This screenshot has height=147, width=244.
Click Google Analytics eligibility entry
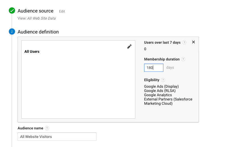pyautogui.click(x=158, y=95)
